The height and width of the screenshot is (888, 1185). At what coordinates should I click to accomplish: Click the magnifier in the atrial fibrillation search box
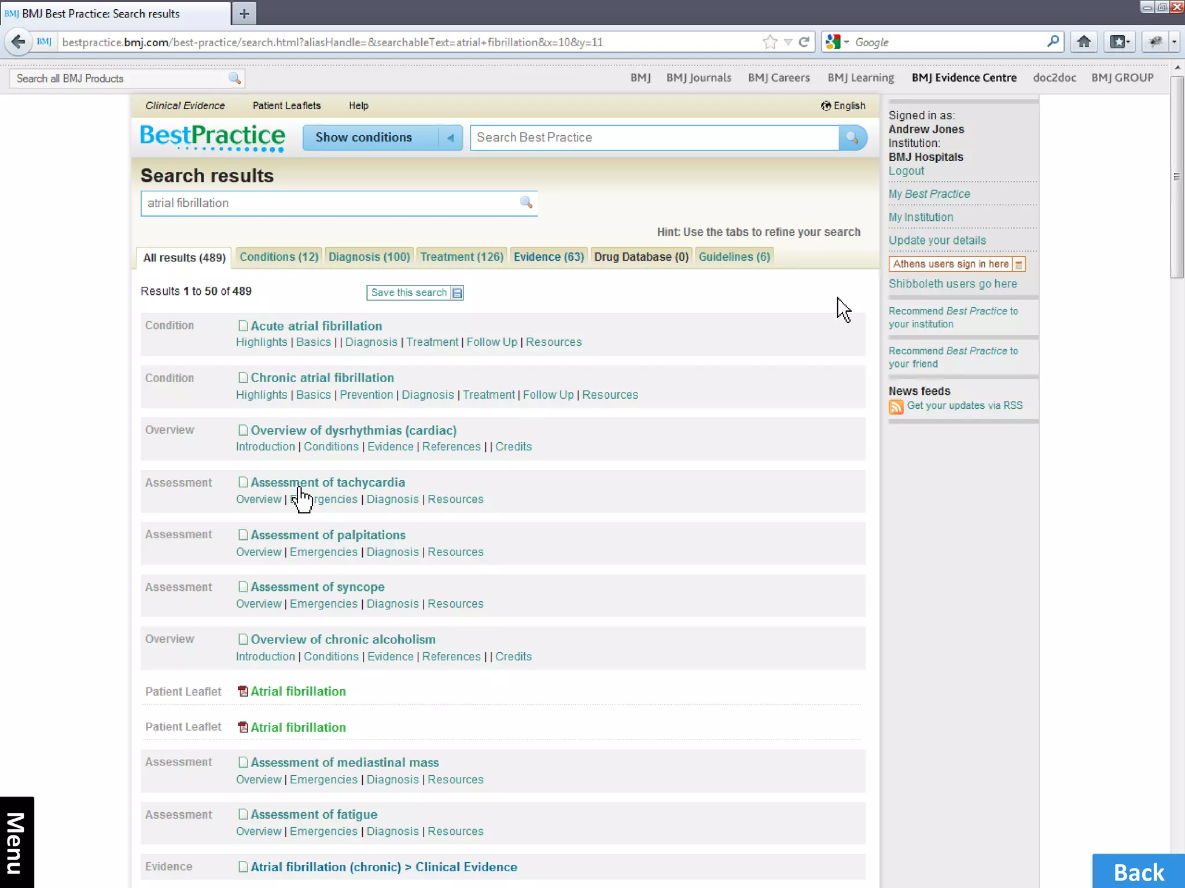(x=526, y=202)
